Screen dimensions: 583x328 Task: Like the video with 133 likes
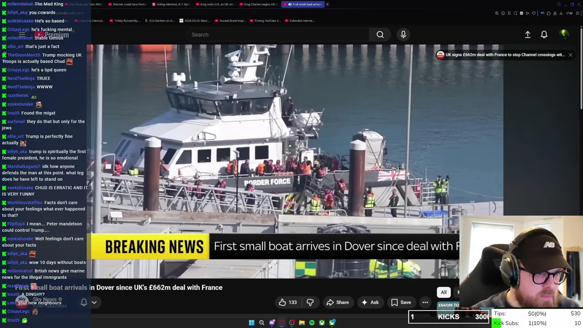[288, 302]
